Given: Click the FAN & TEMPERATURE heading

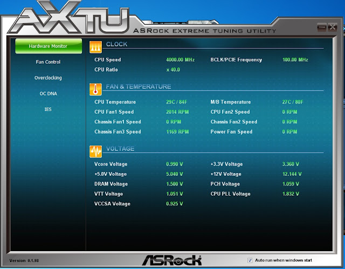Looking at the screenshot, I should click(139, 86).
